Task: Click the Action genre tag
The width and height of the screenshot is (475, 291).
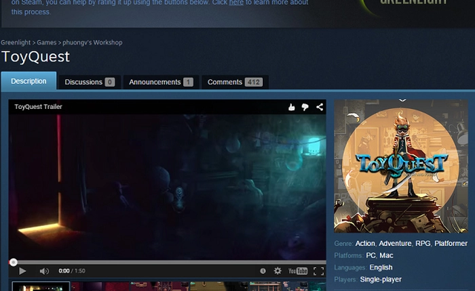Action: point(365,244)
